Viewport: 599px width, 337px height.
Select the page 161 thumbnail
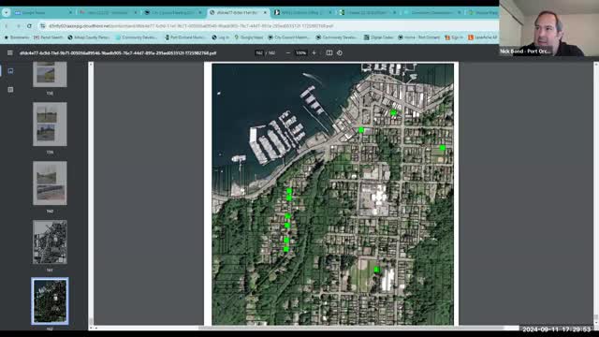click(50, 242)
